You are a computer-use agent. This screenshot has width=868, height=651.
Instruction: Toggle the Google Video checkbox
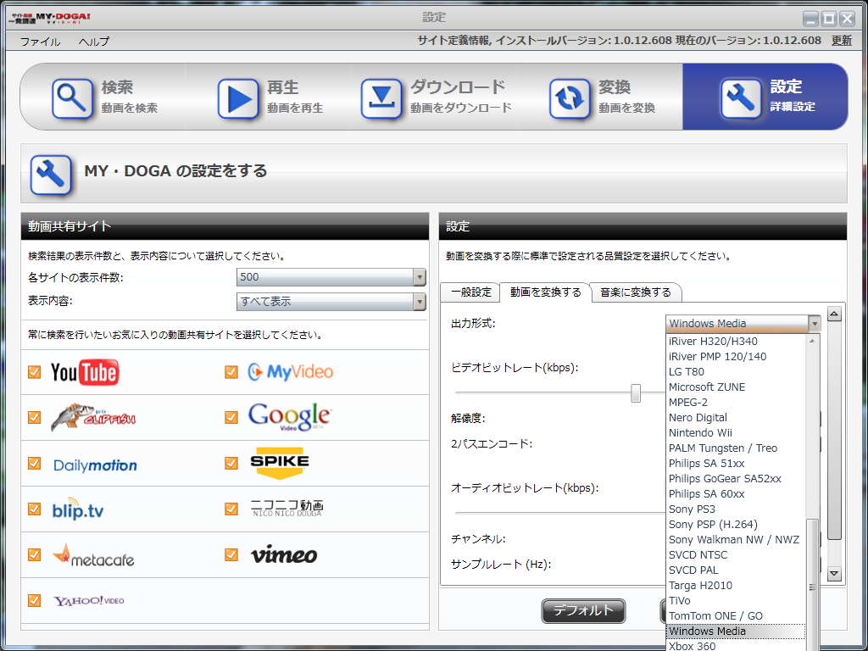click(231, 417)
